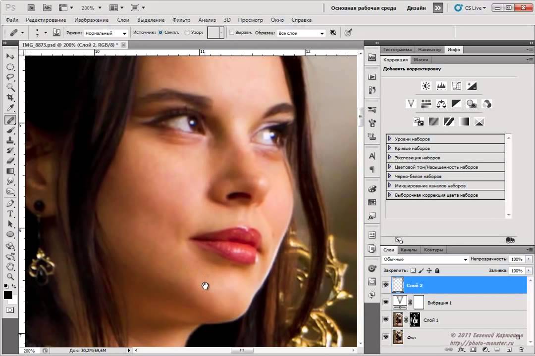Add a Curves adjustment from Коррекция panel

[x=456, y=86]
